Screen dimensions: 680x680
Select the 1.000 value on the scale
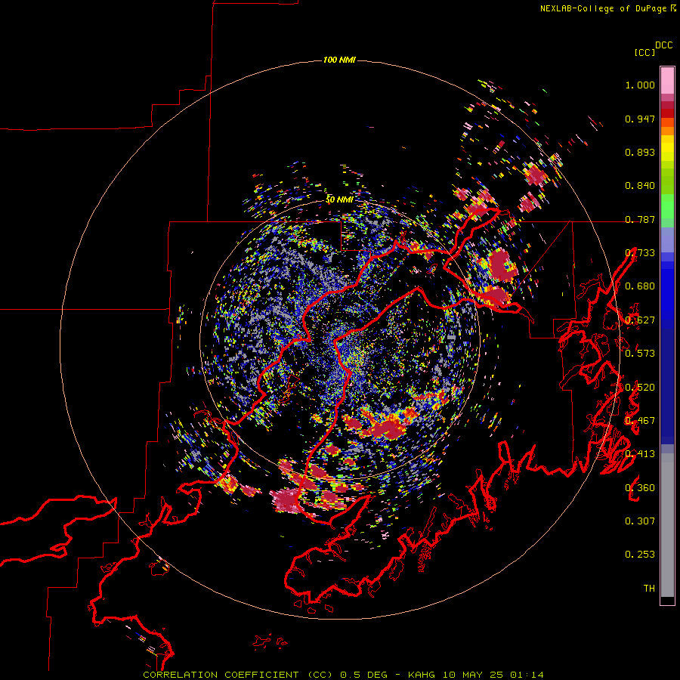click(x=640, y=85)
